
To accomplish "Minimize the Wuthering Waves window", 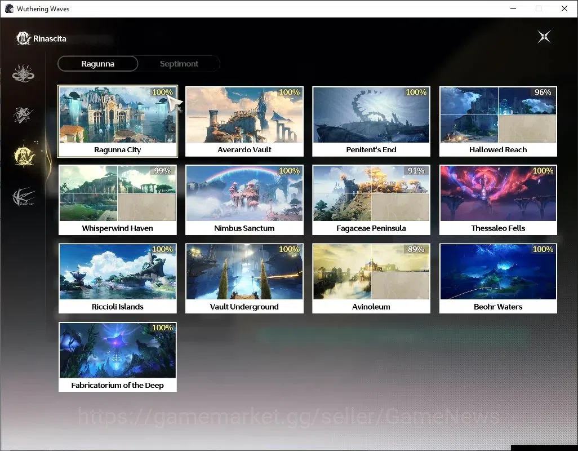I will pos(513,8).
